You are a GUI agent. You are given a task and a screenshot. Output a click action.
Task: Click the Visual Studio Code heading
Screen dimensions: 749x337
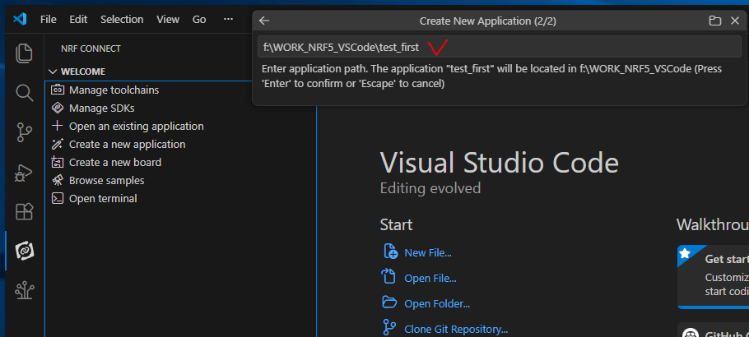[x=499, y=163]
